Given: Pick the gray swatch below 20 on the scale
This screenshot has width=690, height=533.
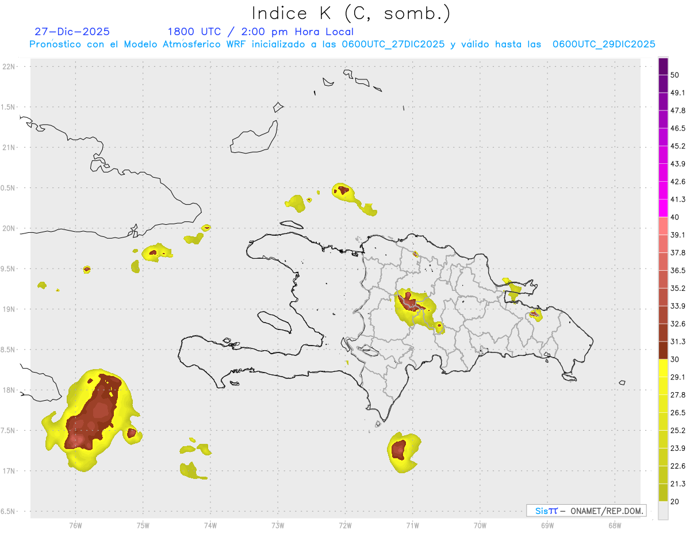Looking at the screenshot, I should pyautogui.click(x=663, y=511).
